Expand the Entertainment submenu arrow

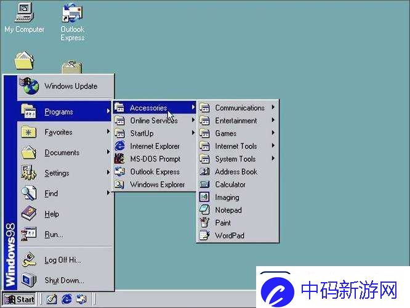[x=273, y=120]
